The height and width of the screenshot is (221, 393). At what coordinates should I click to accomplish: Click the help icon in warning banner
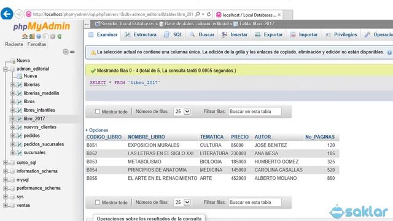[x=390, y=52]
